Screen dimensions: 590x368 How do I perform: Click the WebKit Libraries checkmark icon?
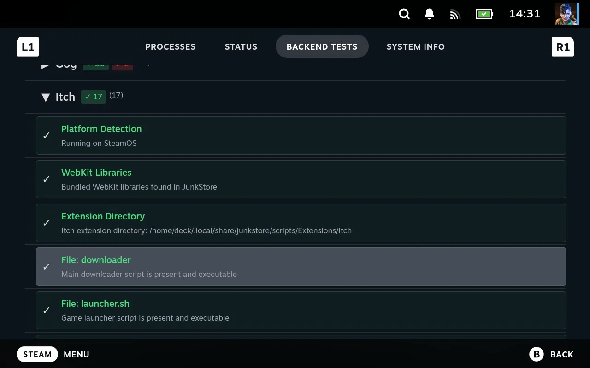[47, 179]
